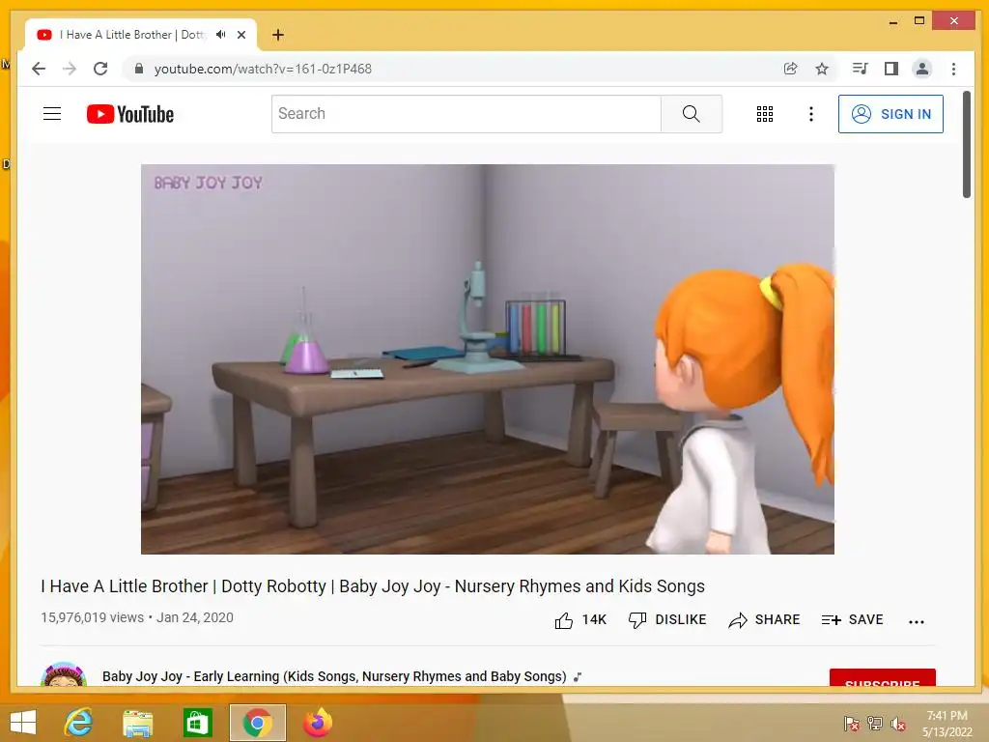Go back in Chrome
This screenshot has height=742, width=989.
pyautogui.click(x=39, y=69)
